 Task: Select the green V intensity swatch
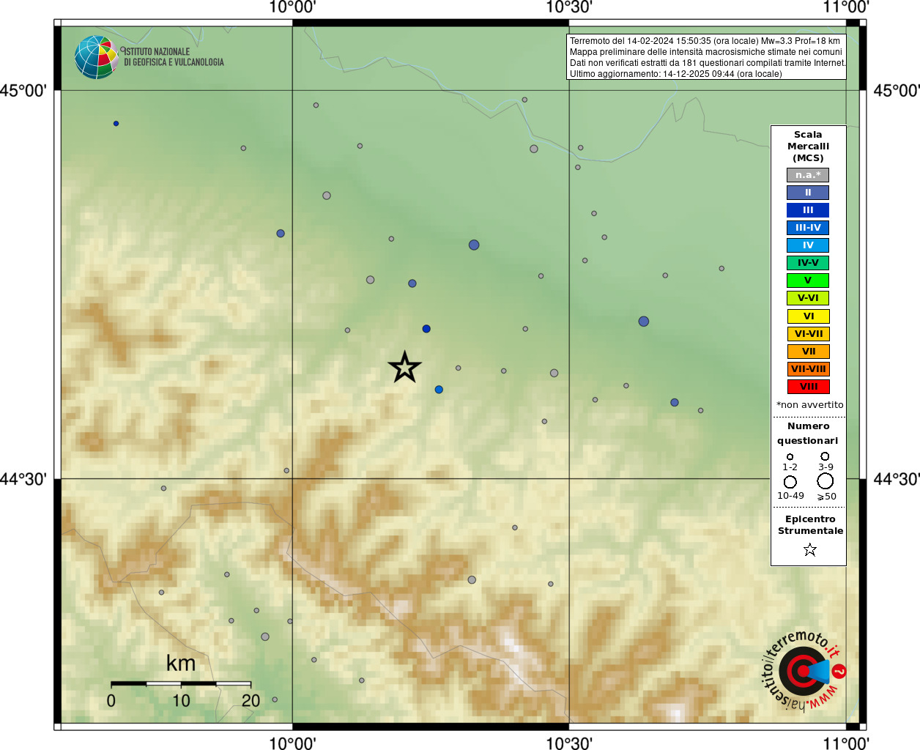808,281
